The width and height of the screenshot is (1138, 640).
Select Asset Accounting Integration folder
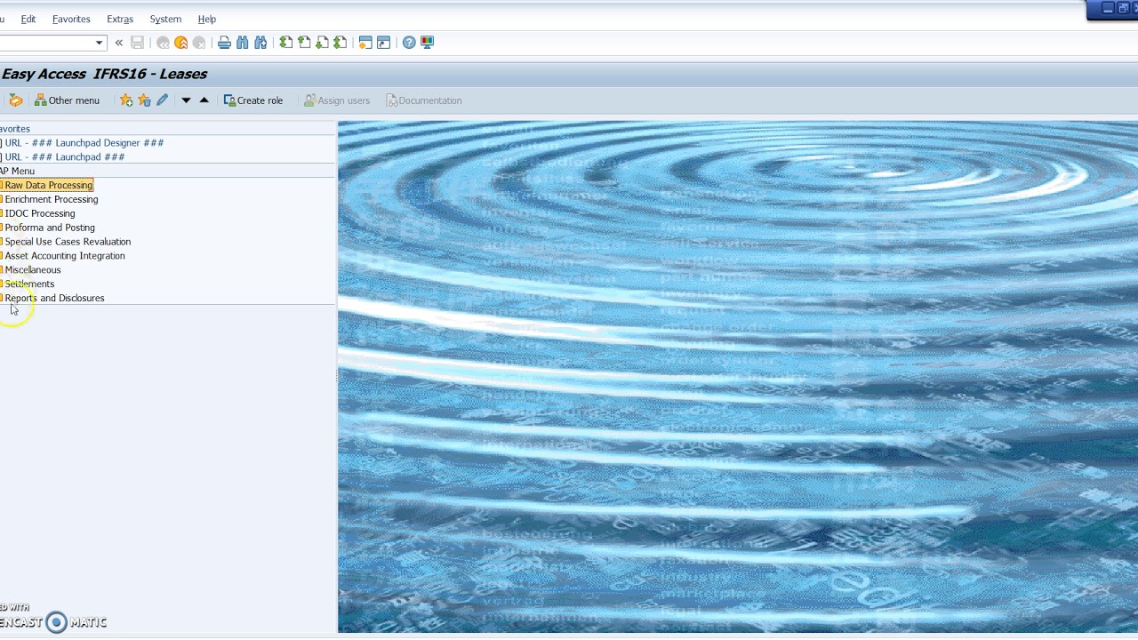(65, 256)
